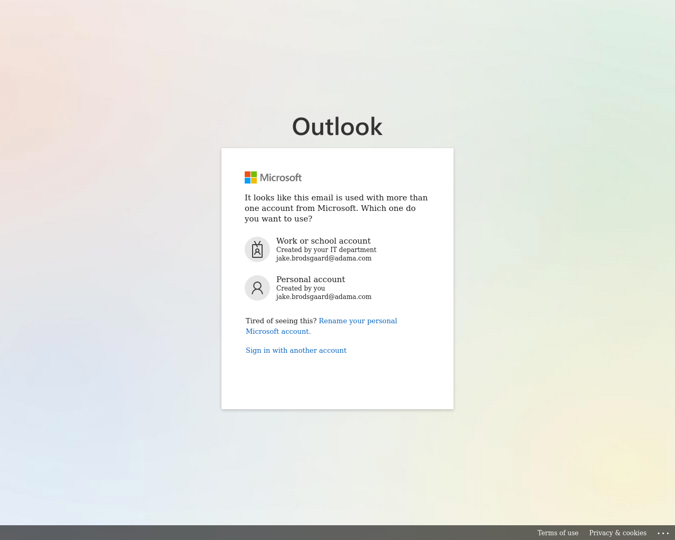Click the work account badge icon

coord(257,249)
